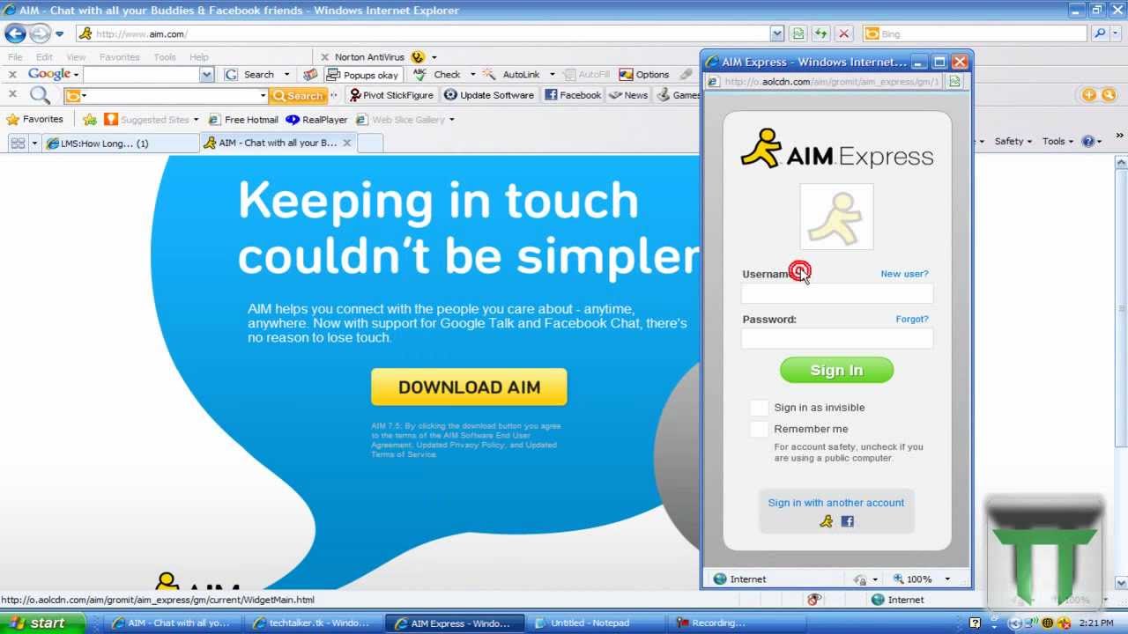
Task: Click Sign in with another account link
Action: coord(835,503)
